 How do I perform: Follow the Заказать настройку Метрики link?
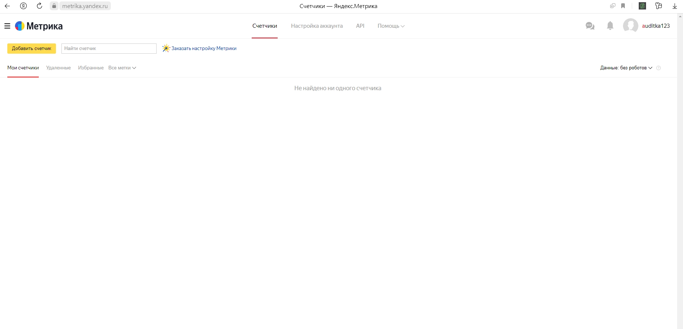coord(204,49)
